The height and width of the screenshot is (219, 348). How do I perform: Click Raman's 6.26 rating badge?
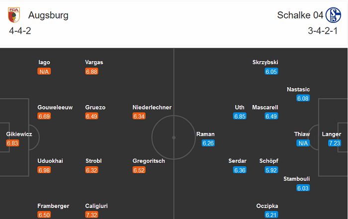pos(208,143)
